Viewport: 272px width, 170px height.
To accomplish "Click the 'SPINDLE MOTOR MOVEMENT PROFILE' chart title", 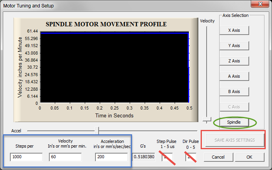I will point(106,24).
